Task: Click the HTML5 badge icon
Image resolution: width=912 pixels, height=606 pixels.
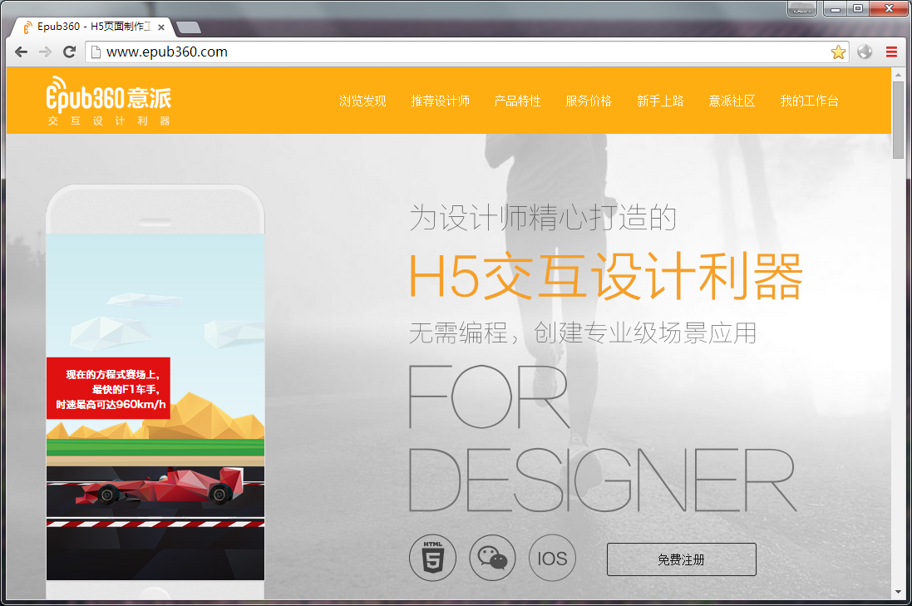Action: (433, 558)
